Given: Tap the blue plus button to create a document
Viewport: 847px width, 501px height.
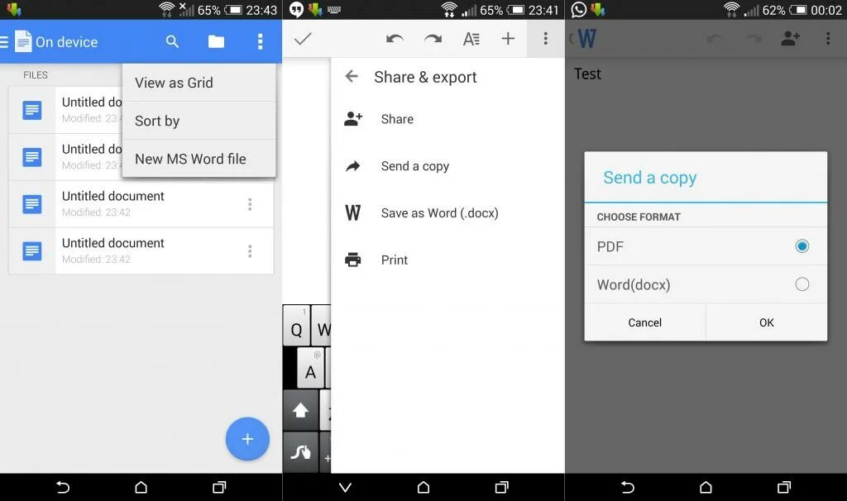Looking at the screenshot, I should (247, 439).
